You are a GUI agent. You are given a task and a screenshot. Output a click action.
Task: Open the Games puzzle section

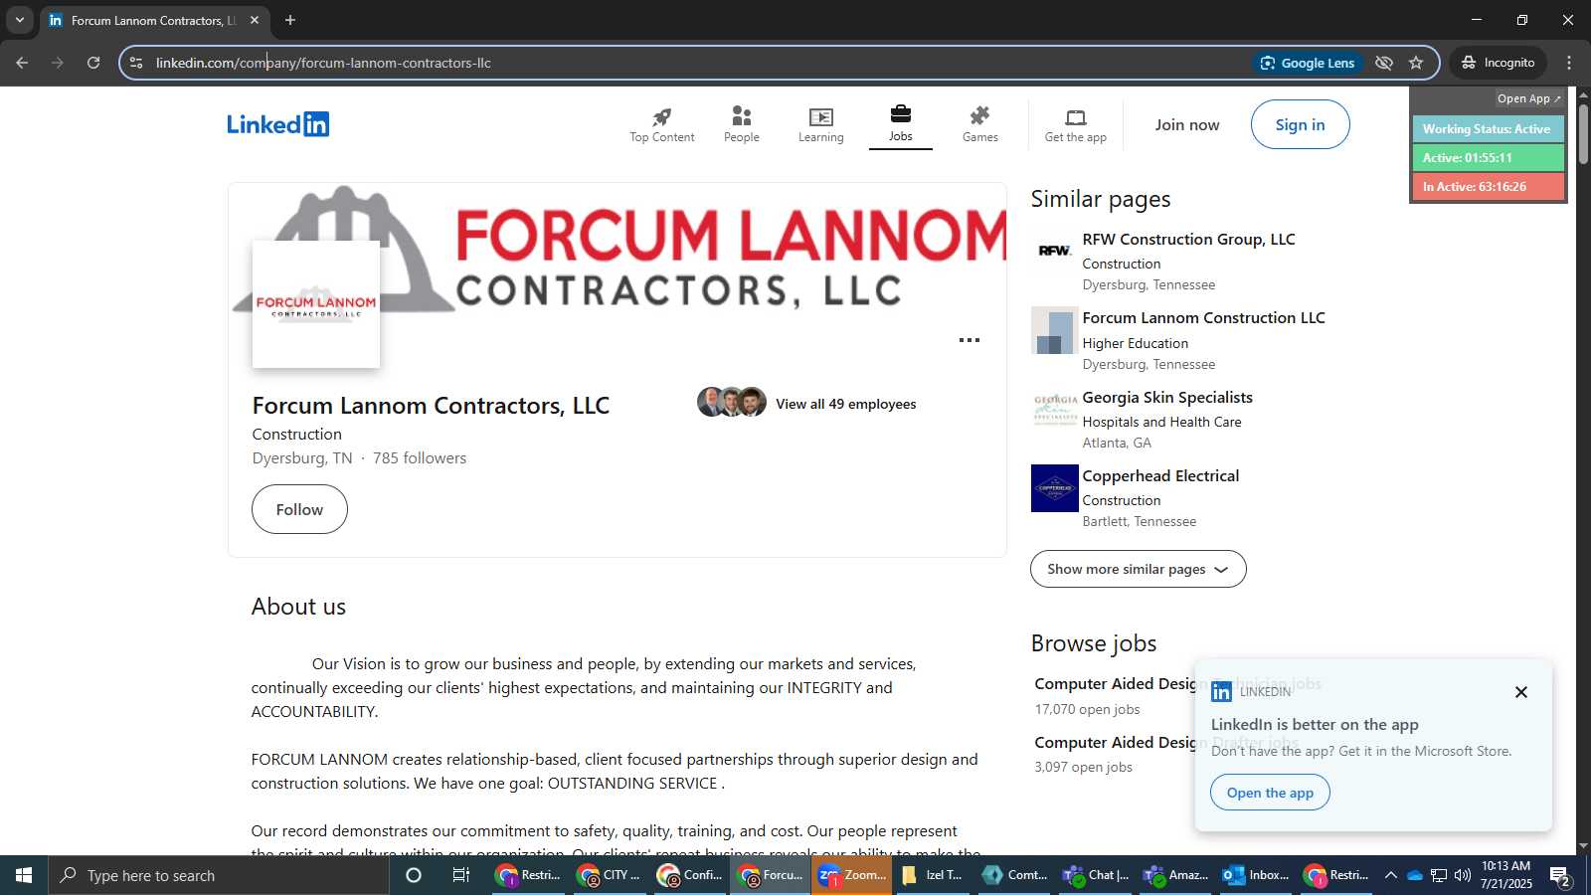point(979,124)
